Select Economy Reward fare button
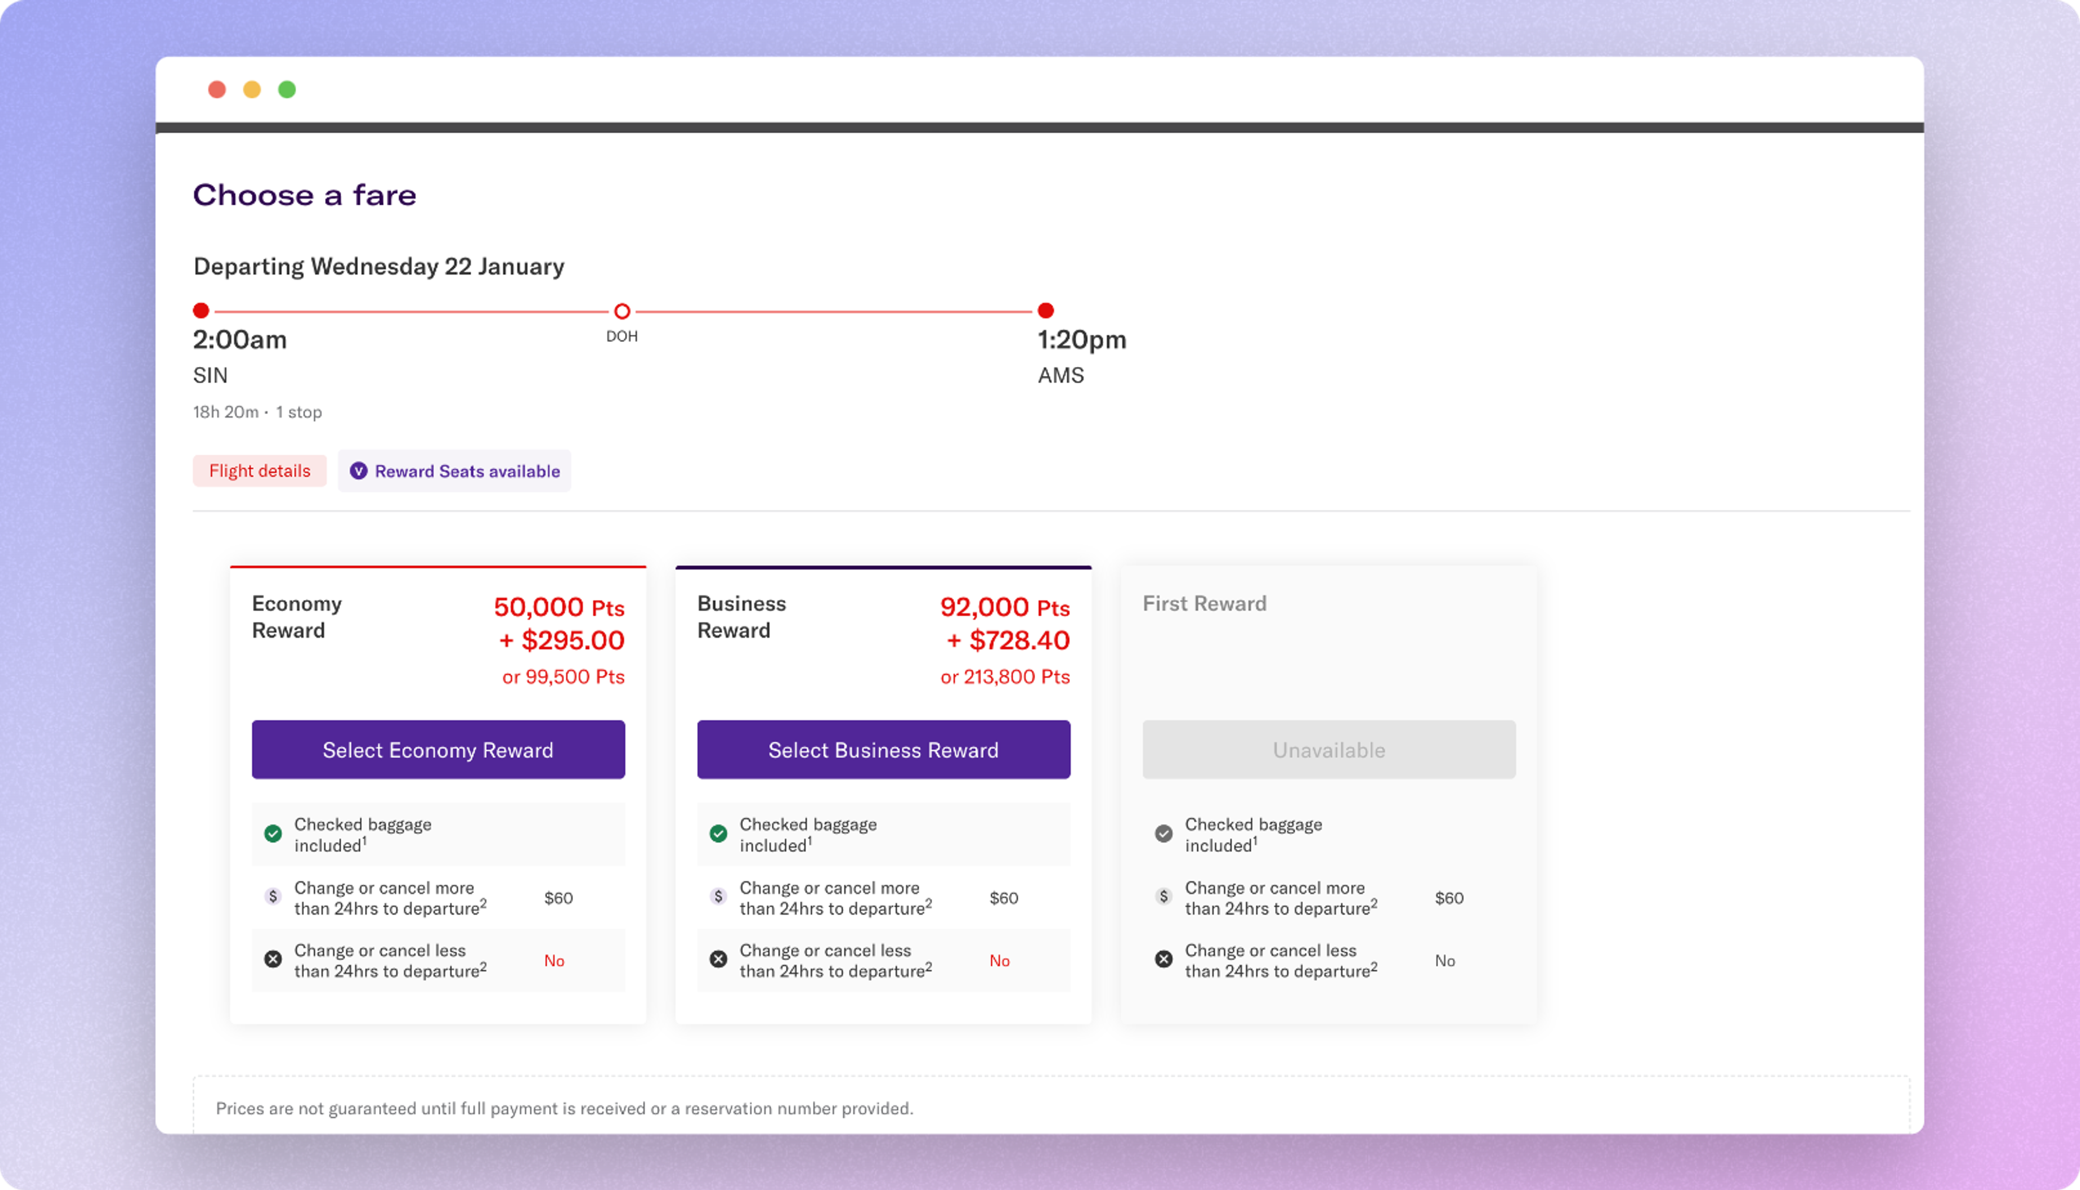 [438, 749]
